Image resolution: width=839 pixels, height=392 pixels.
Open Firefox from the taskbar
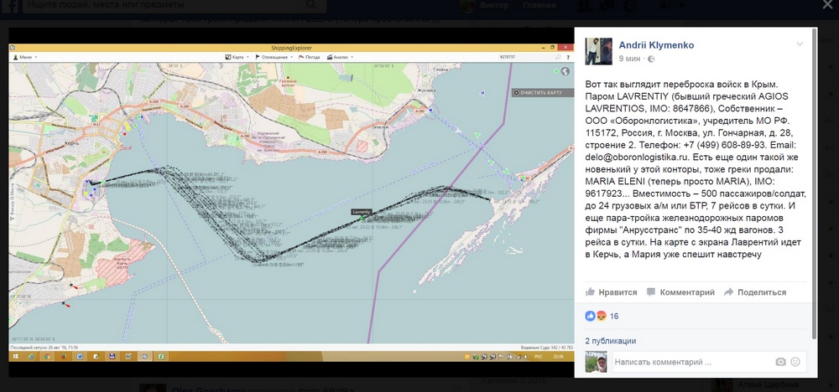pyautogui.click(x=64, y=356)
